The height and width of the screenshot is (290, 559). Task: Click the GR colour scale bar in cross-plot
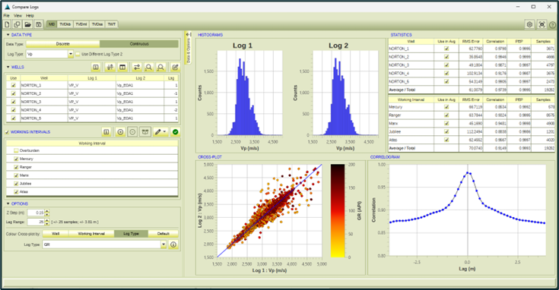click(x=338, y=210)
